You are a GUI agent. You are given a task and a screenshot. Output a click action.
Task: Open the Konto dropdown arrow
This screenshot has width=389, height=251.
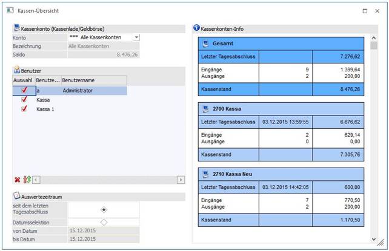tap(136, 37)
